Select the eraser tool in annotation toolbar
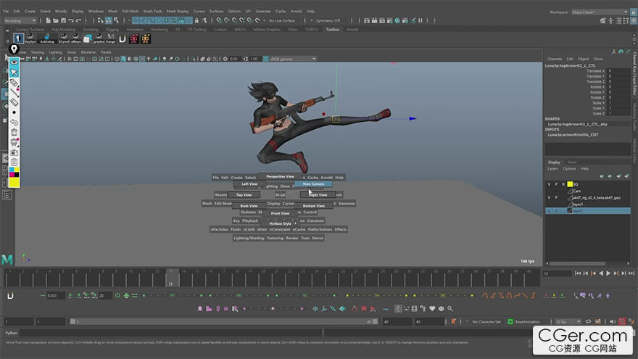Viewport: 638px width, 359px height. click(x=14, y=102)
